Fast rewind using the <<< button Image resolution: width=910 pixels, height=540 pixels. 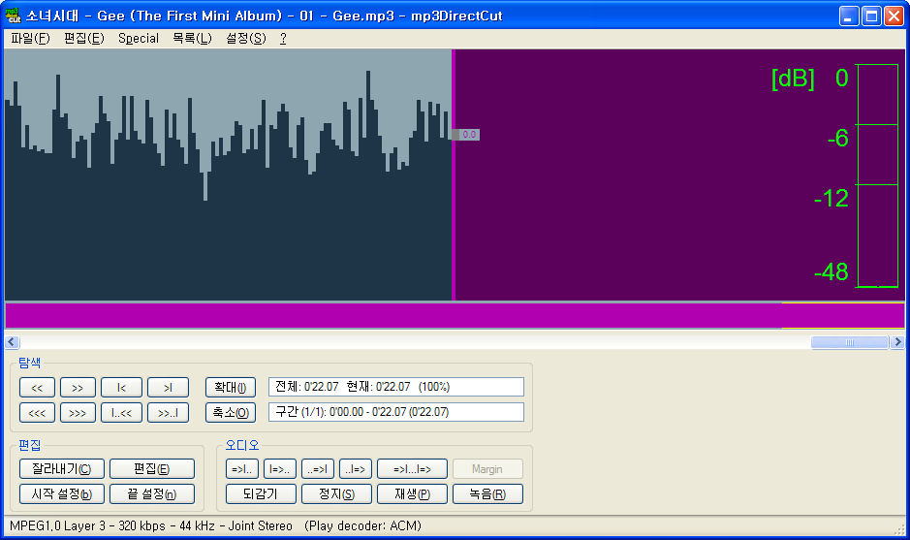(x=37, y=413)
